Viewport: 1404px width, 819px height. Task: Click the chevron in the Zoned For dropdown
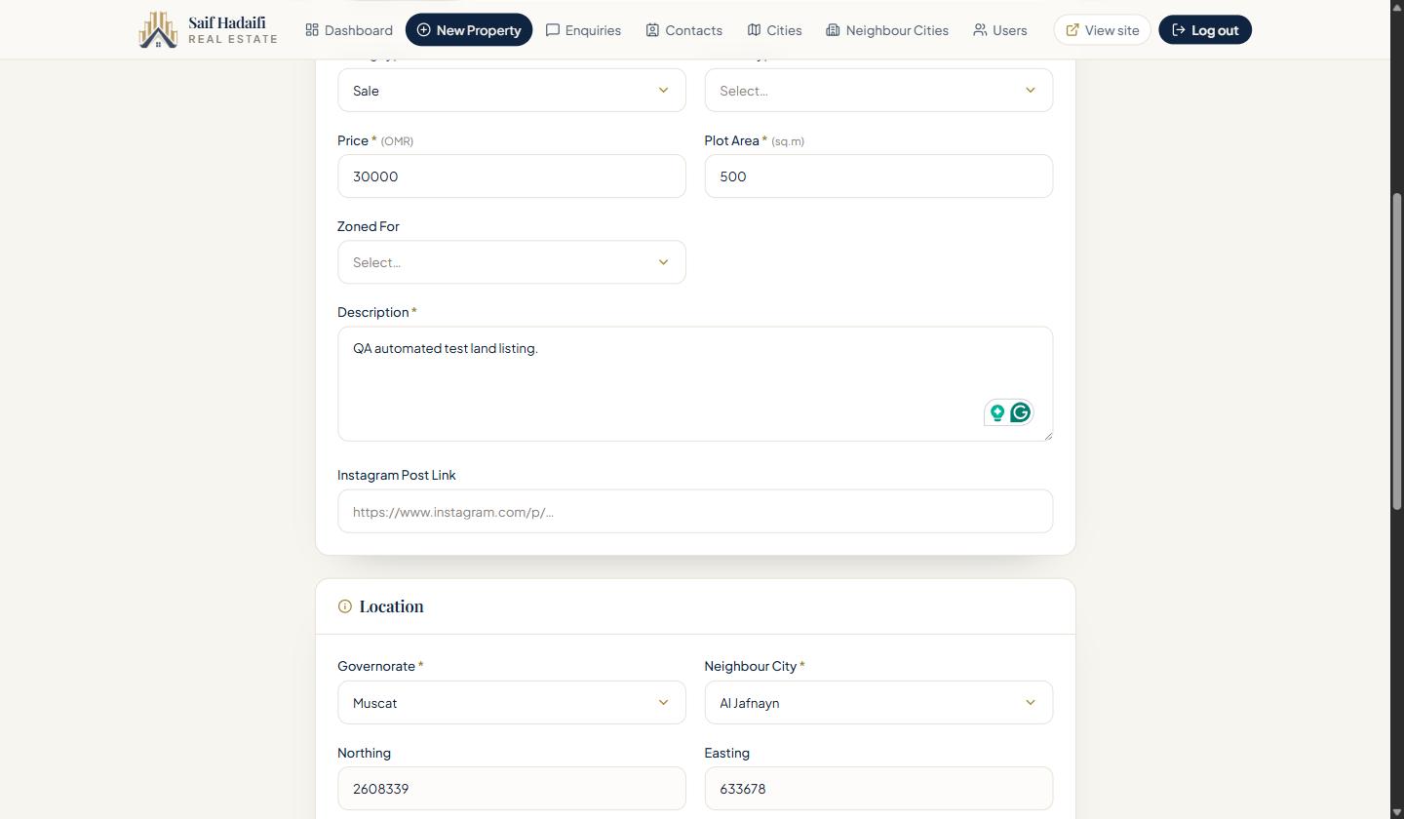[x=663, y=262]
